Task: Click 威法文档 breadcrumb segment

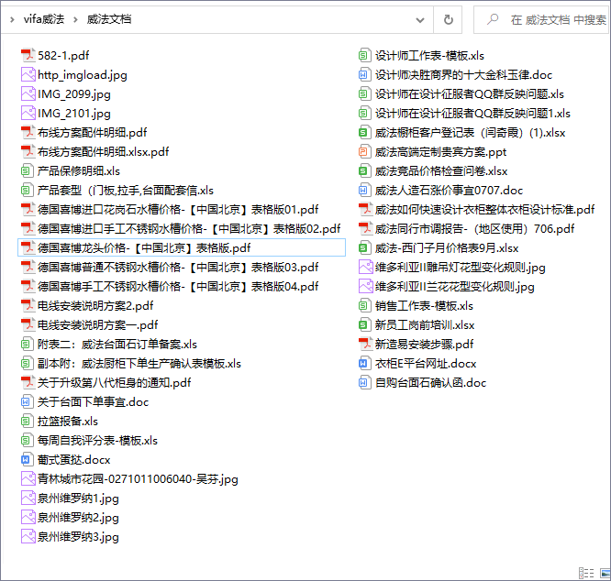Action: [109, 19]
